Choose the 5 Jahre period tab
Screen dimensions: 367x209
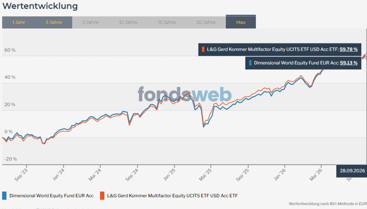(90, 22)
